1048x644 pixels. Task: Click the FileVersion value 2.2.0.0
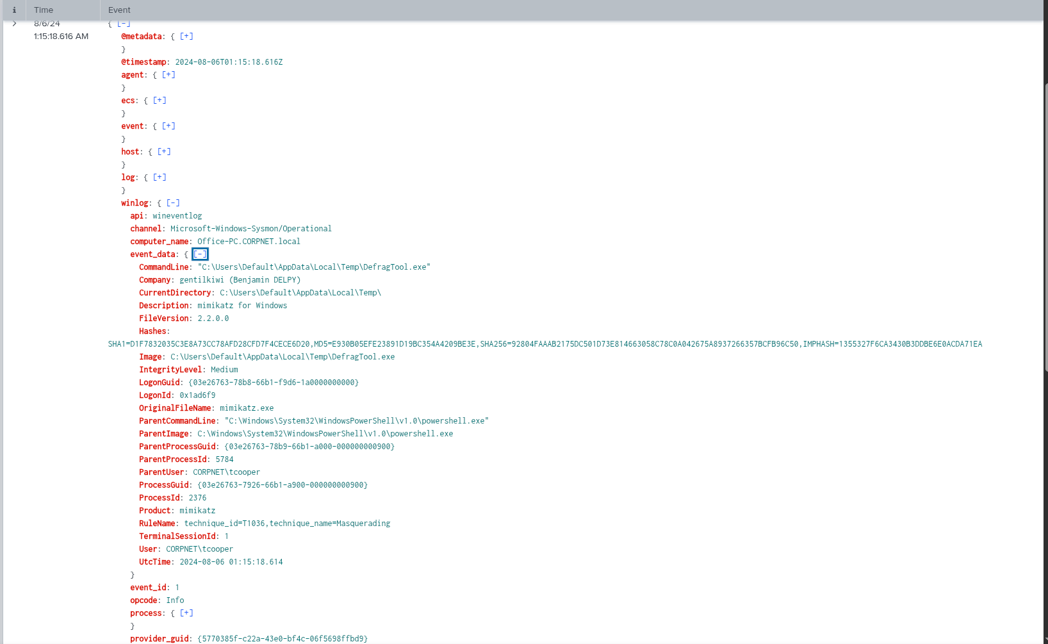click(213, 318)
